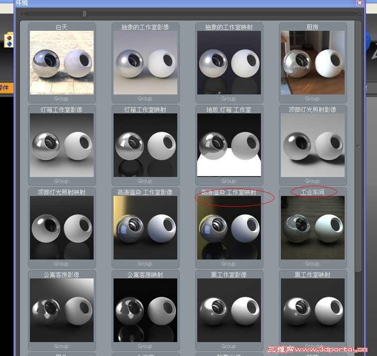Choose the 灯箱工作室映射 environment preview
377x356 pixels.
(145, 145)
